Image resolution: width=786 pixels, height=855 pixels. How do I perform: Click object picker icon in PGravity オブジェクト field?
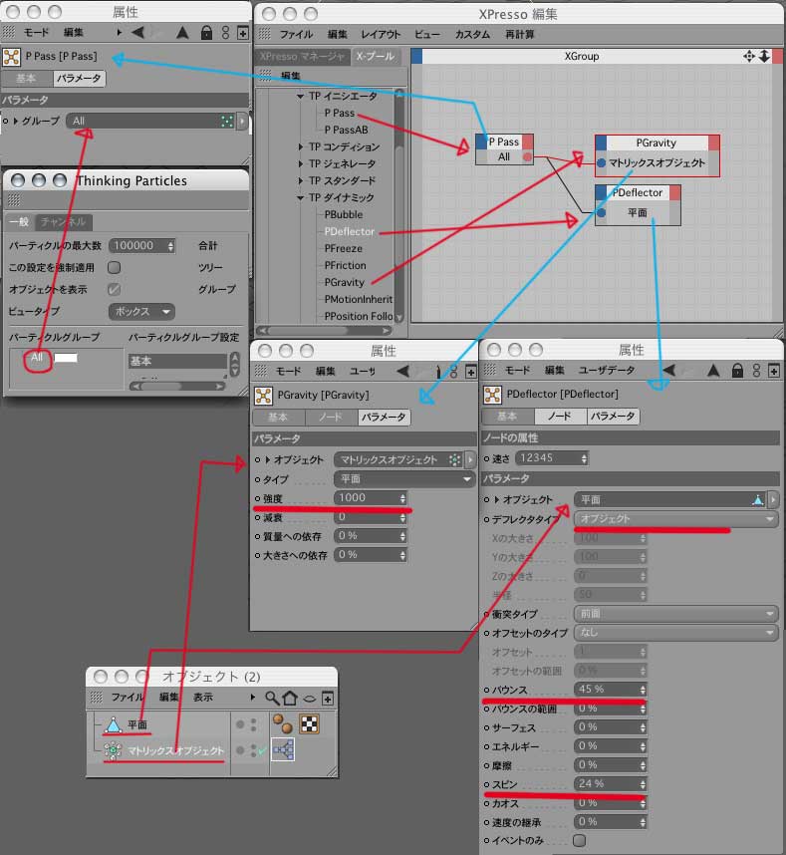click(454, 460)
